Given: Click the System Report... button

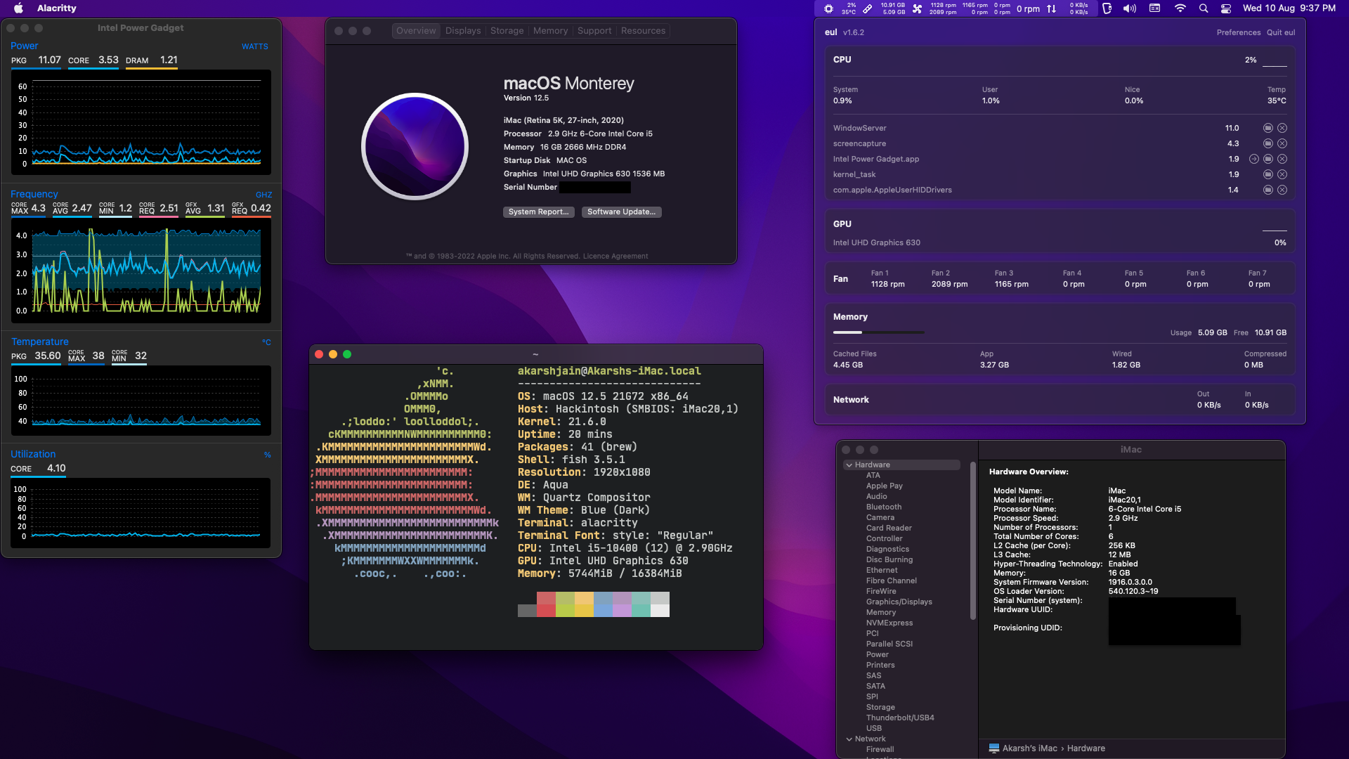Looking at the screenshot, I should pyautogui.click(x=539, y=212).
